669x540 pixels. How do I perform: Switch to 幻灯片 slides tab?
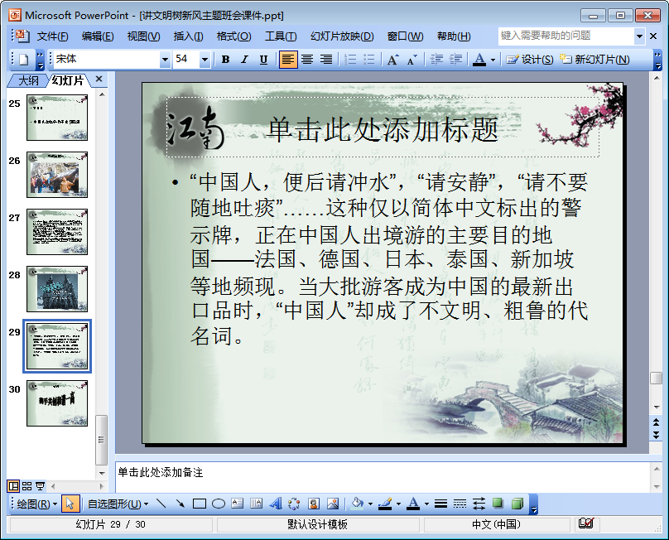[x=68, y=80]
